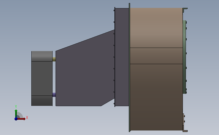Viewport: 219px width, 135px height.
Task: Select the small bolted tab near bottom right
Action: (184, 120)
